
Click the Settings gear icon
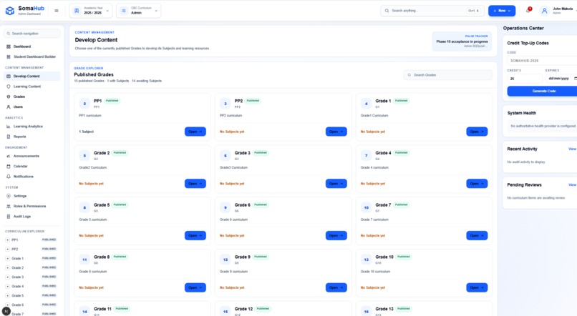[x=9, y=196]
